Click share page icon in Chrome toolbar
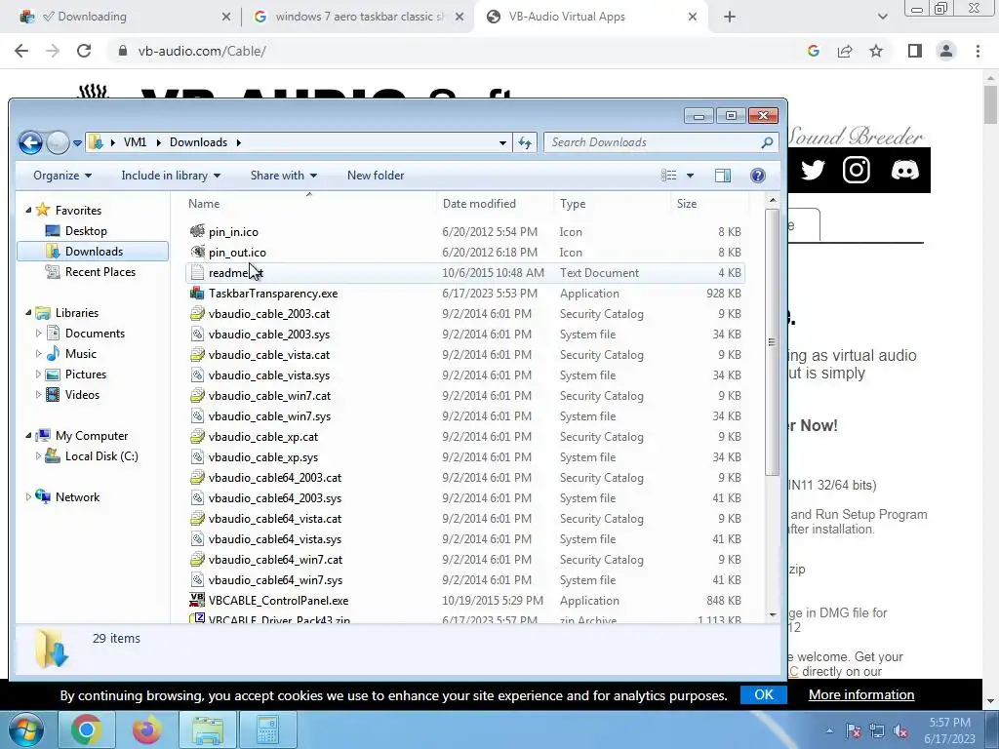999x749 pixels. [845, 51]
